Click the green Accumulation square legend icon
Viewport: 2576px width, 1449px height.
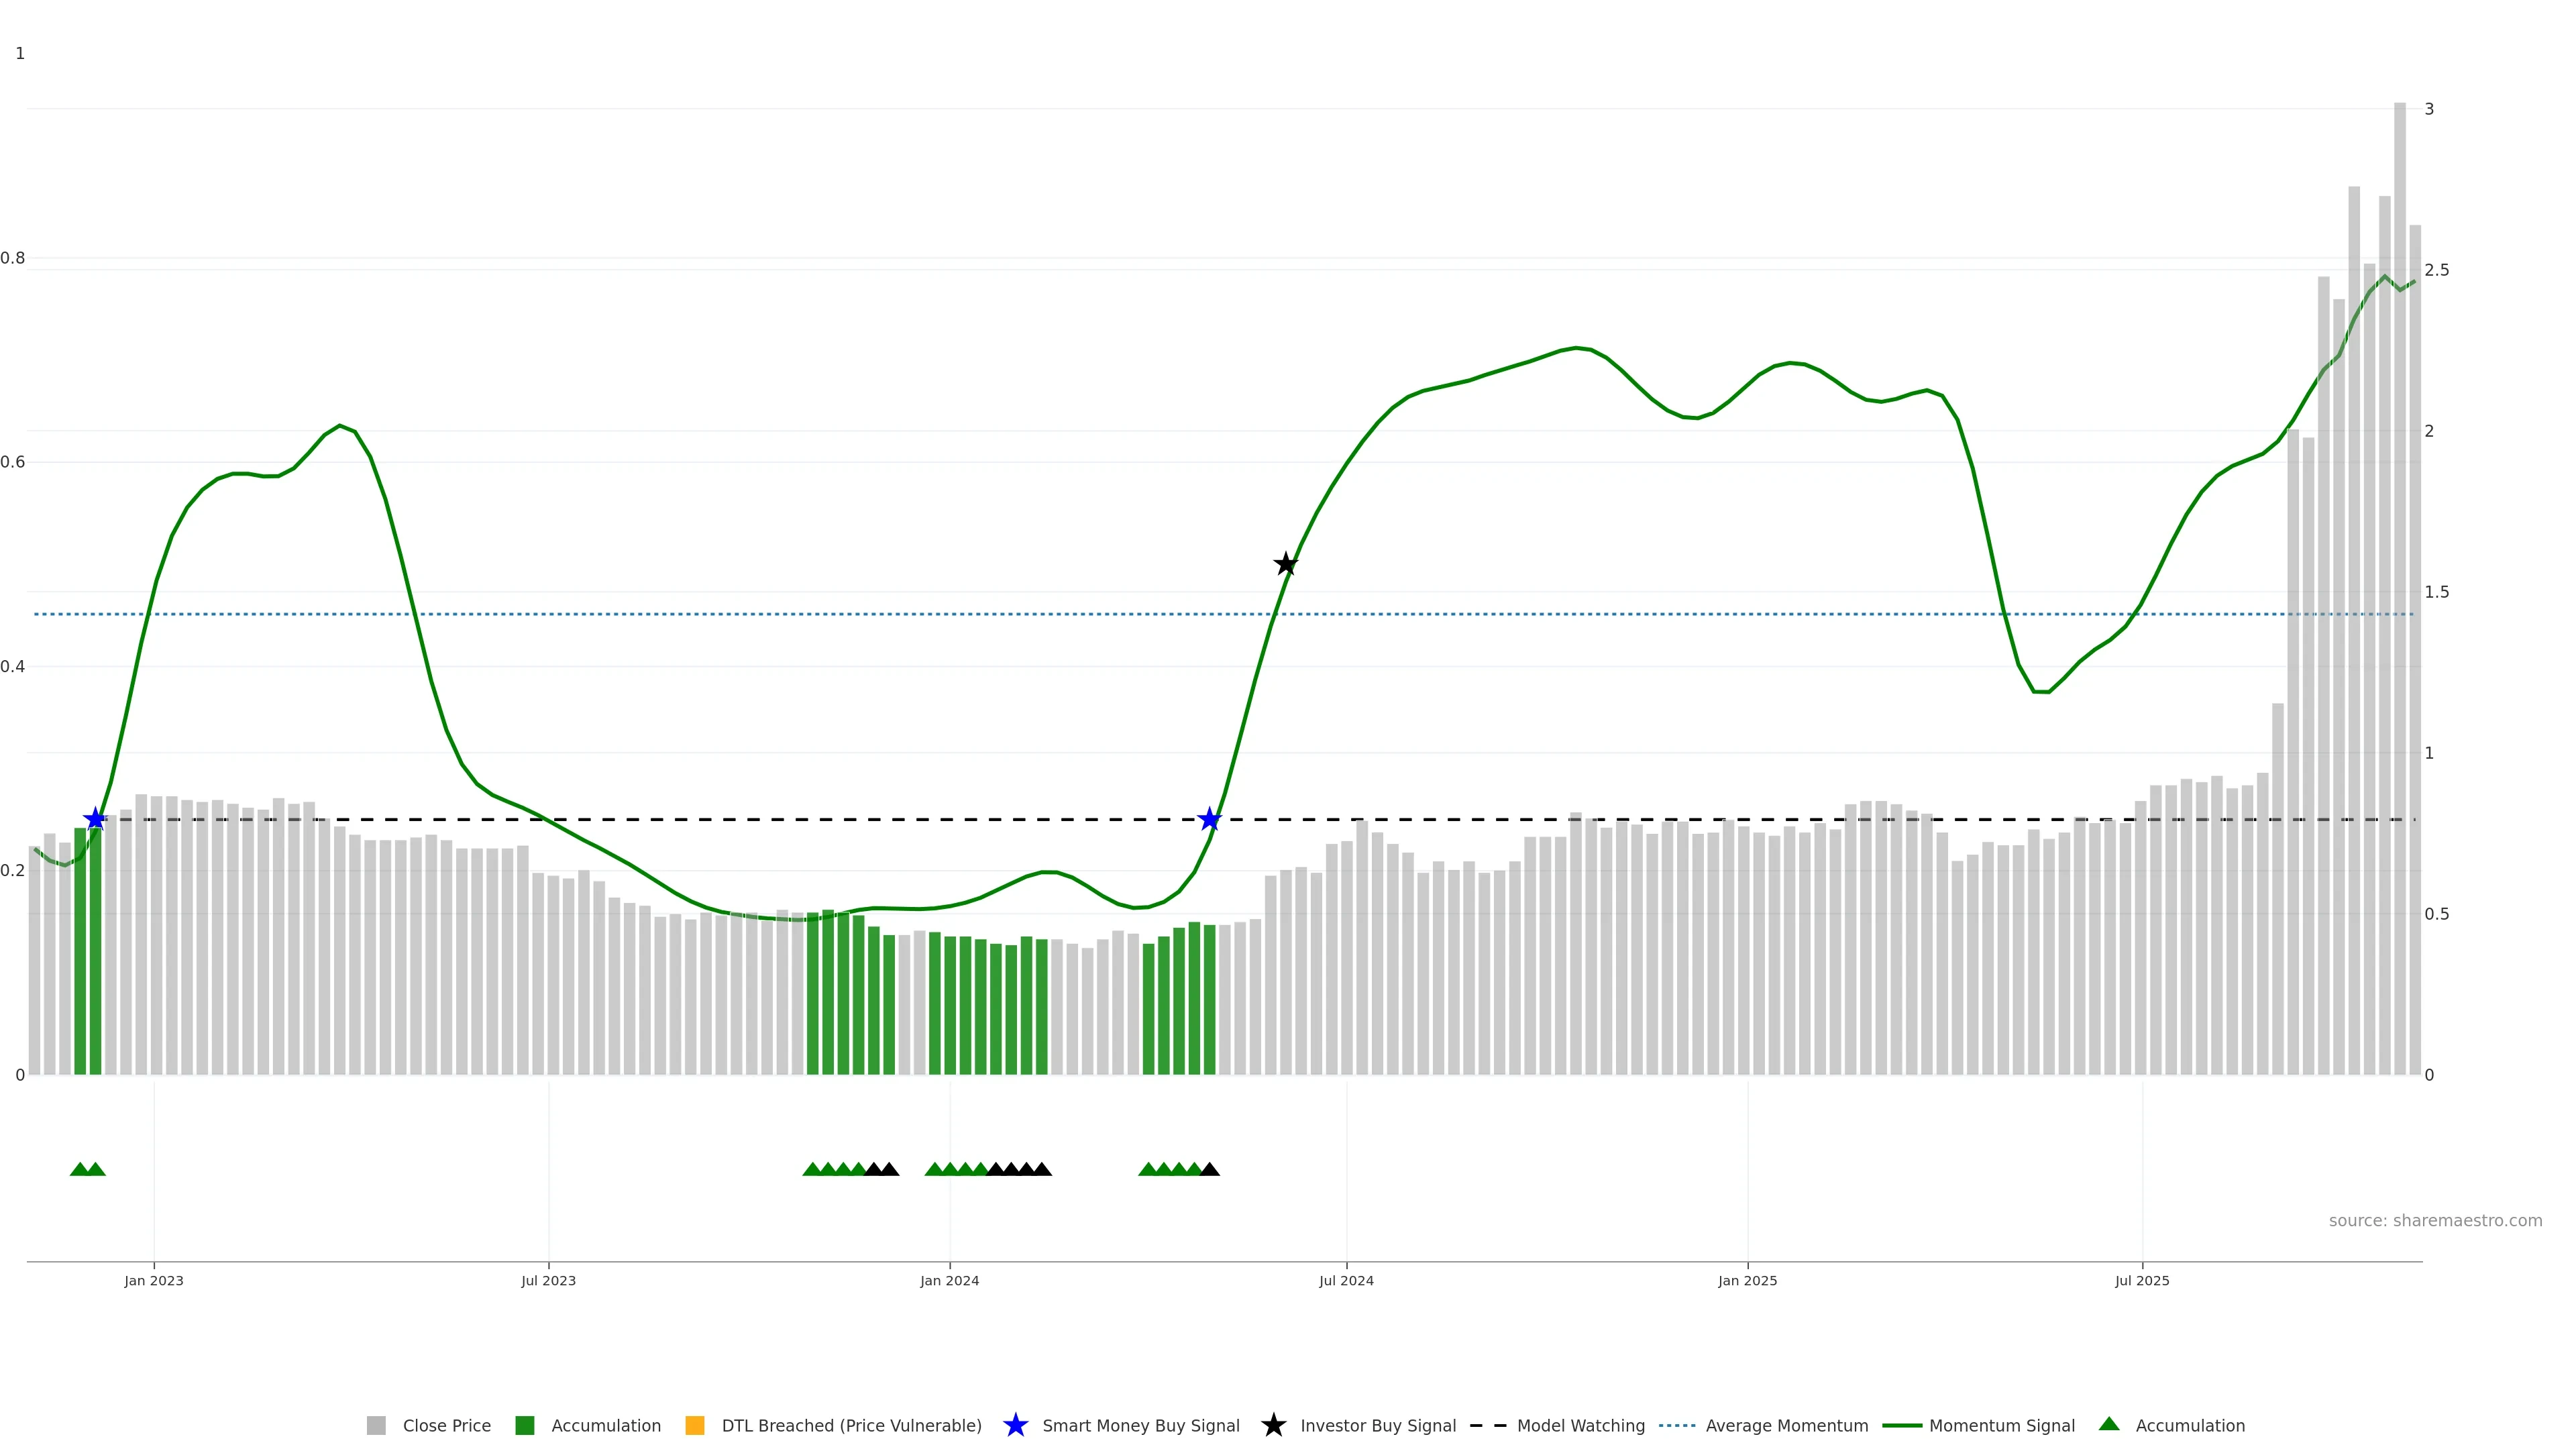click(x=524, y=1425)
